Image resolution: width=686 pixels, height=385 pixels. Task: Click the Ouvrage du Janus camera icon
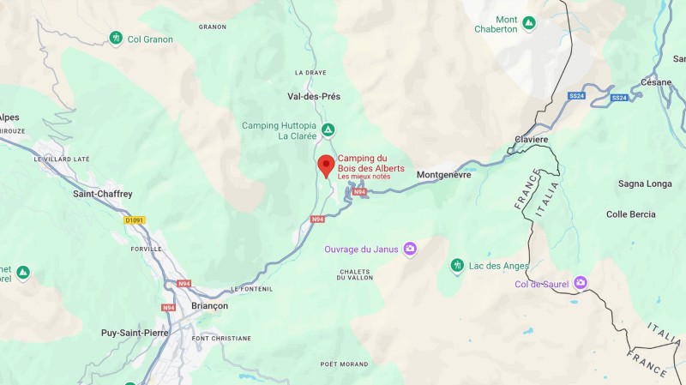tap(410, 249)
